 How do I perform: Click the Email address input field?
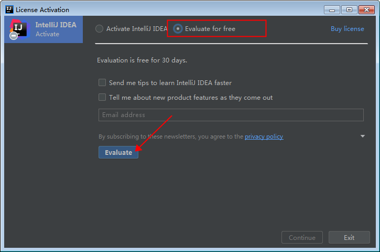point(231,115)
